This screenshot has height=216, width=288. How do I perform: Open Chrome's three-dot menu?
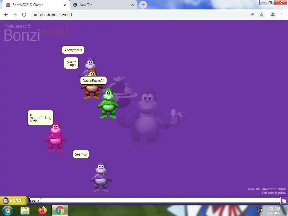click(282, 15)
